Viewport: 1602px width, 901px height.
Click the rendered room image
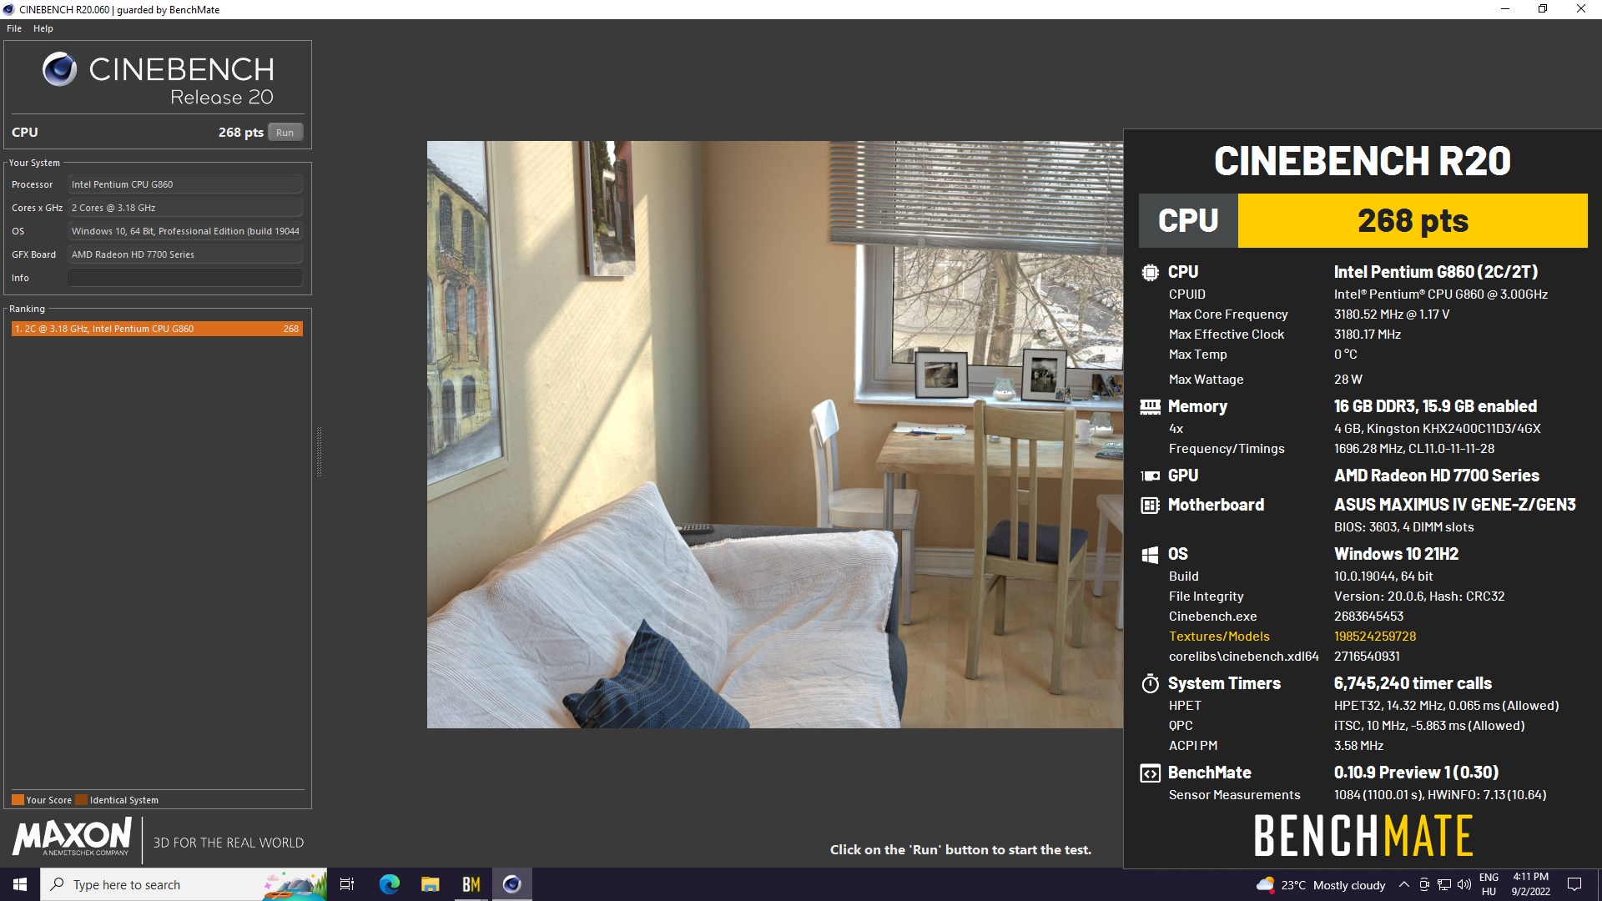(774, 434)
